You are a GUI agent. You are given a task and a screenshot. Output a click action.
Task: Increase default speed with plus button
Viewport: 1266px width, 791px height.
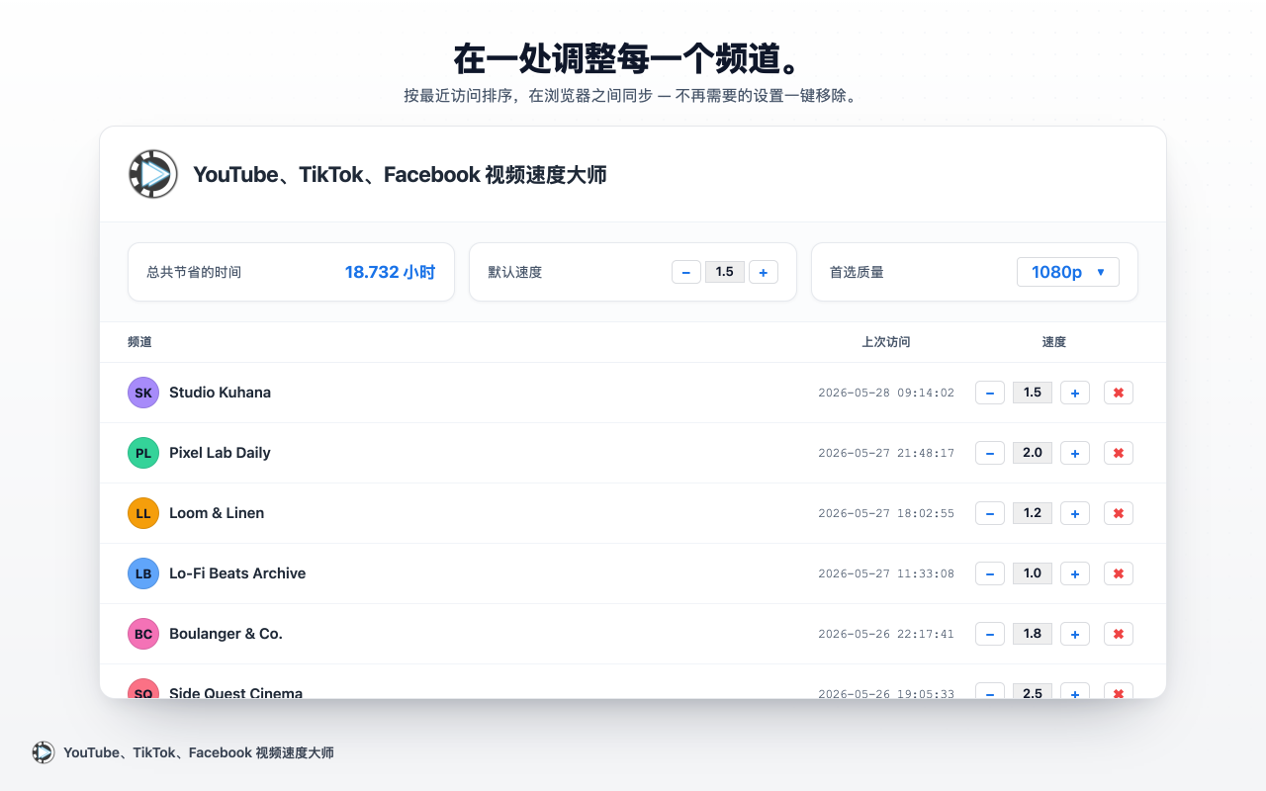[x=764, y=272]
